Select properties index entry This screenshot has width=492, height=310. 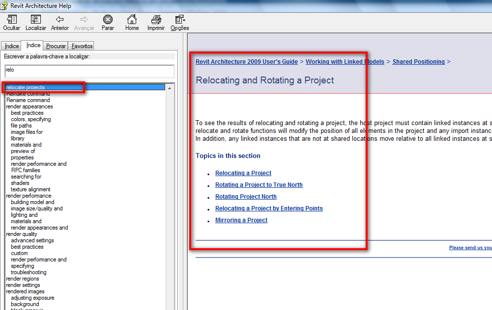point(22,157)
